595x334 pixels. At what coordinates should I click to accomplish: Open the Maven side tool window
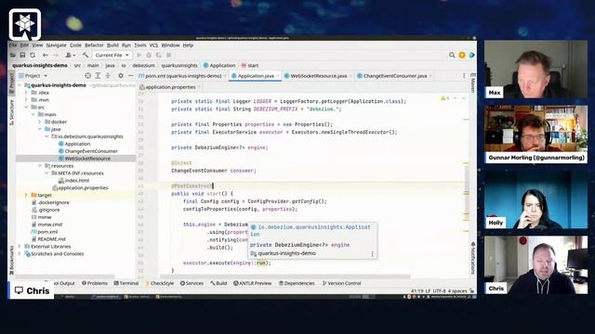pos(473,83)
